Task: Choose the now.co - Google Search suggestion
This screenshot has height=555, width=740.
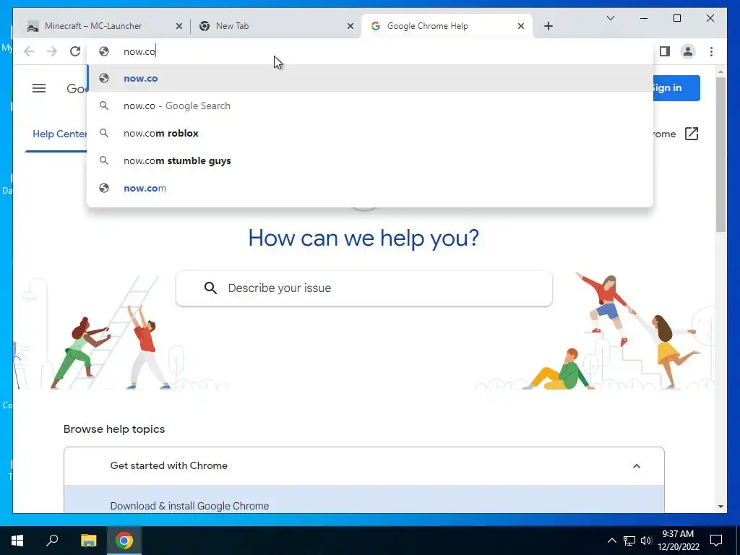Action: coord(370,106)
